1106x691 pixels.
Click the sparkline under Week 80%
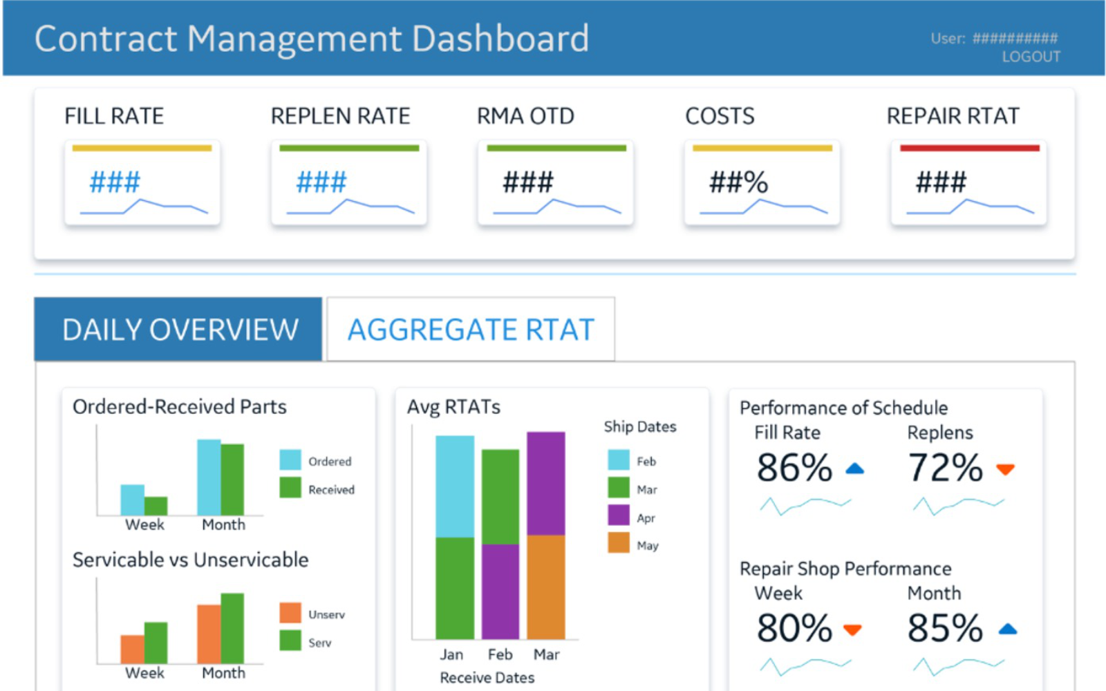coord(806,666)
